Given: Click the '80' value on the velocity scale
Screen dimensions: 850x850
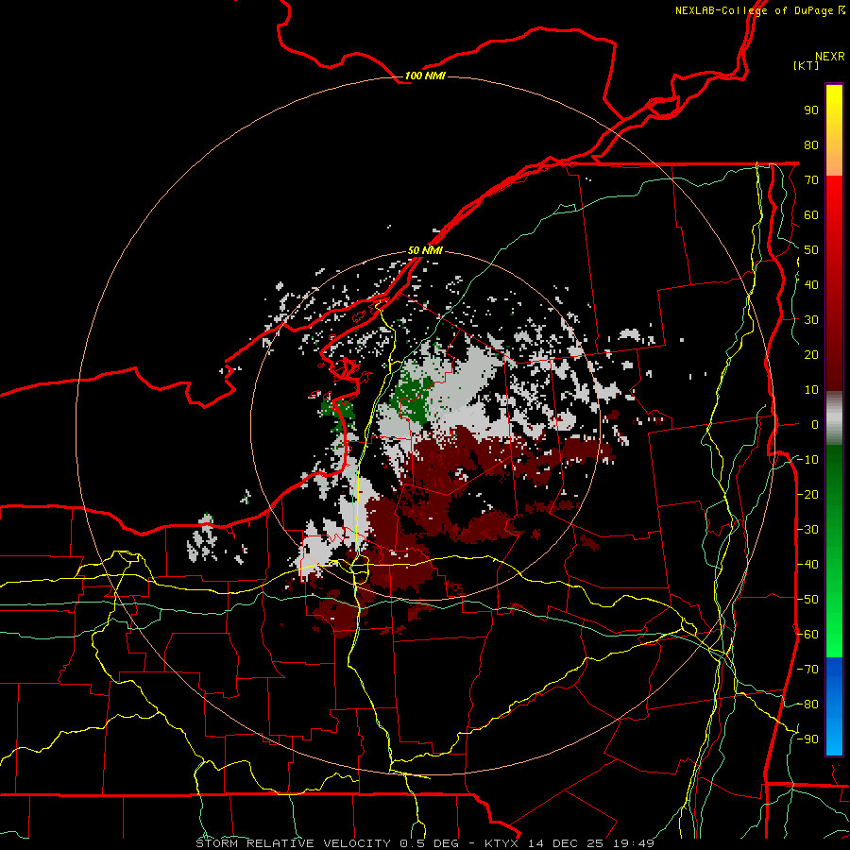Looking at the screenshot, I should [811, 144].
